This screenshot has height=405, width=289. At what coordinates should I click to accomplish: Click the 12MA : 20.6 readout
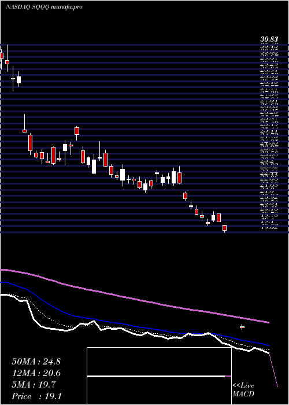pos(36,373)
